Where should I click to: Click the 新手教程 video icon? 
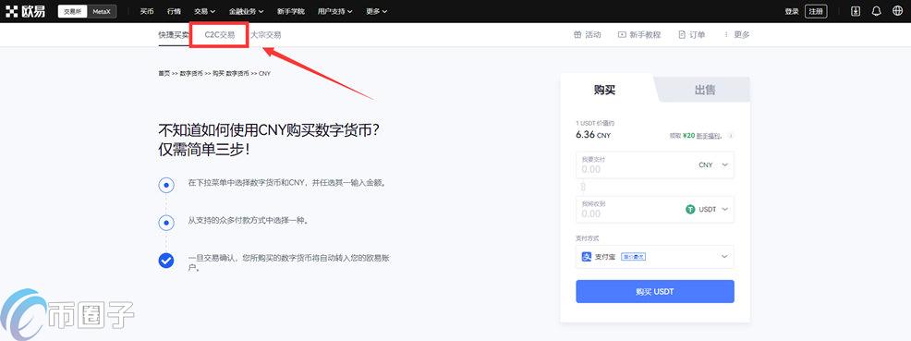click(622, 35)
